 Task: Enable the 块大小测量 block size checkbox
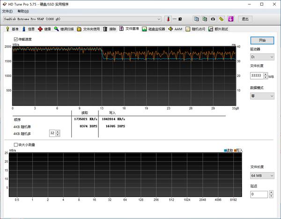[x=16, y=145]
